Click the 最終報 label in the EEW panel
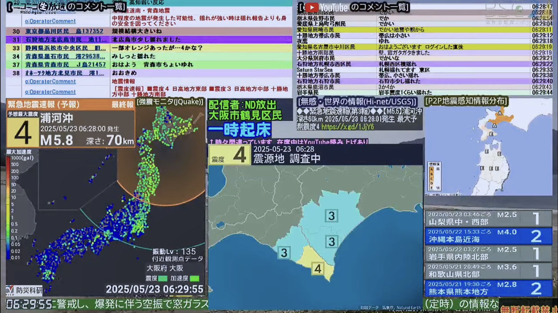The width and height of the screenshot is (558, 313). tap(122, 105)
